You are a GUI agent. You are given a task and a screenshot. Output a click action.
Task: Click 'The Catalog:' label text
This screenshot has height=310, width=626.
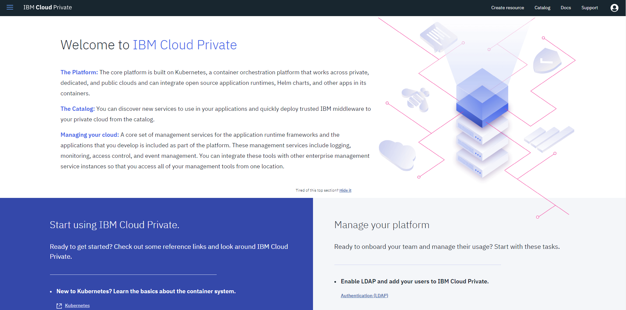coord(78,109)
